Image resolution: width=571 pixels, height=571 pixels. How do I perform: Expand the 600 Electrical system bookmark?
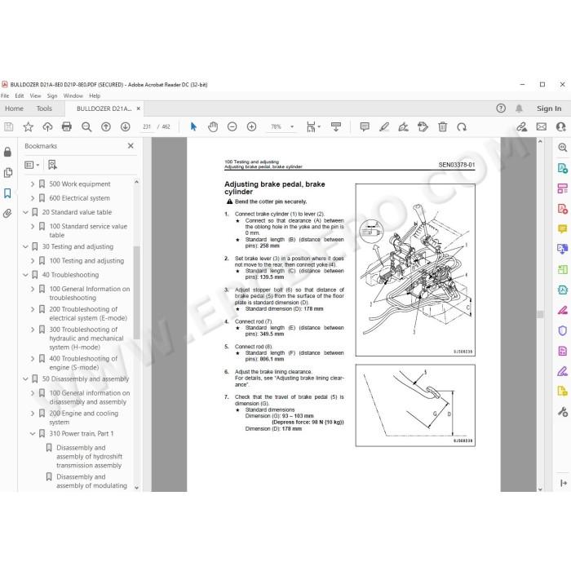coord(33,198)
